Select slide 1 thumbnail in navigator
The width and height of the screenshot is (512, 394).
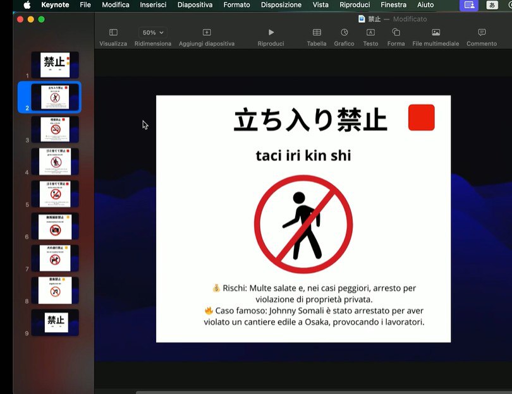tap(55, 64)
